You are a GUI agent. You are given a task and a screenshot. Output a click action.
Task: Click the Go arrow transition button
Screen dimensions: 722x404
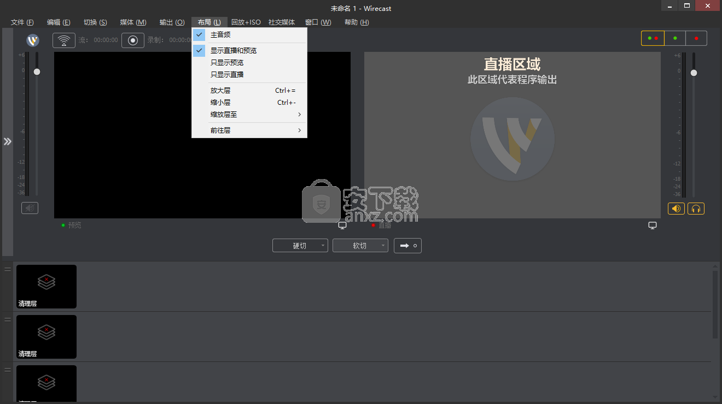click(407, 246)
